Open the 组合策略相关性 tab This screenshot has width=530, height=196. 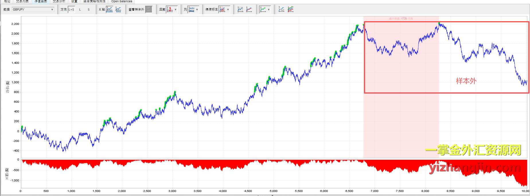pyautogui.click(x=94, y=1)
